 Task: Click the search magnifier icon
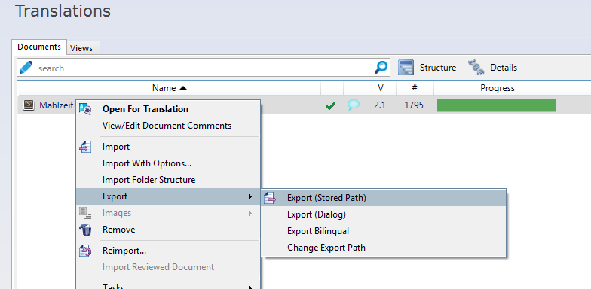coord(381,68)
